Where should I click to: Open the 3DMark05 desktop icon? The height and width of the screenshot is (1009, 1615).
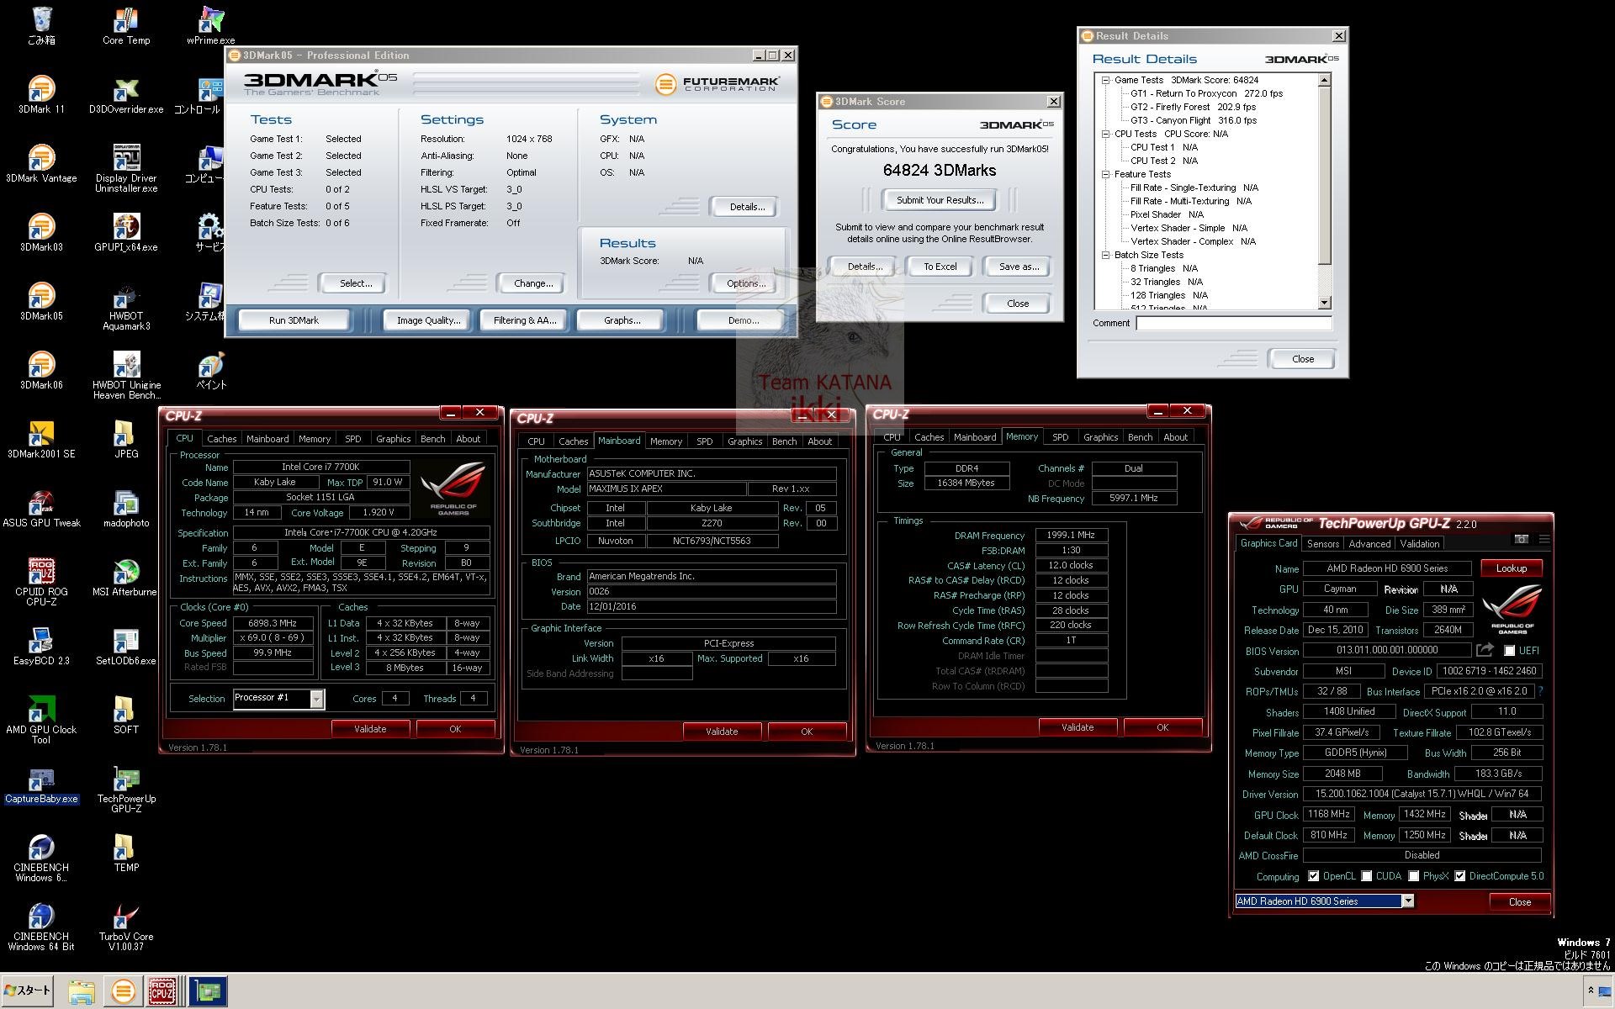tap(41, 302)
